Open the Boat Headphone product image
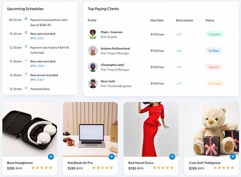This screenshot has width=241, height=177. click(x=30, y=129)
